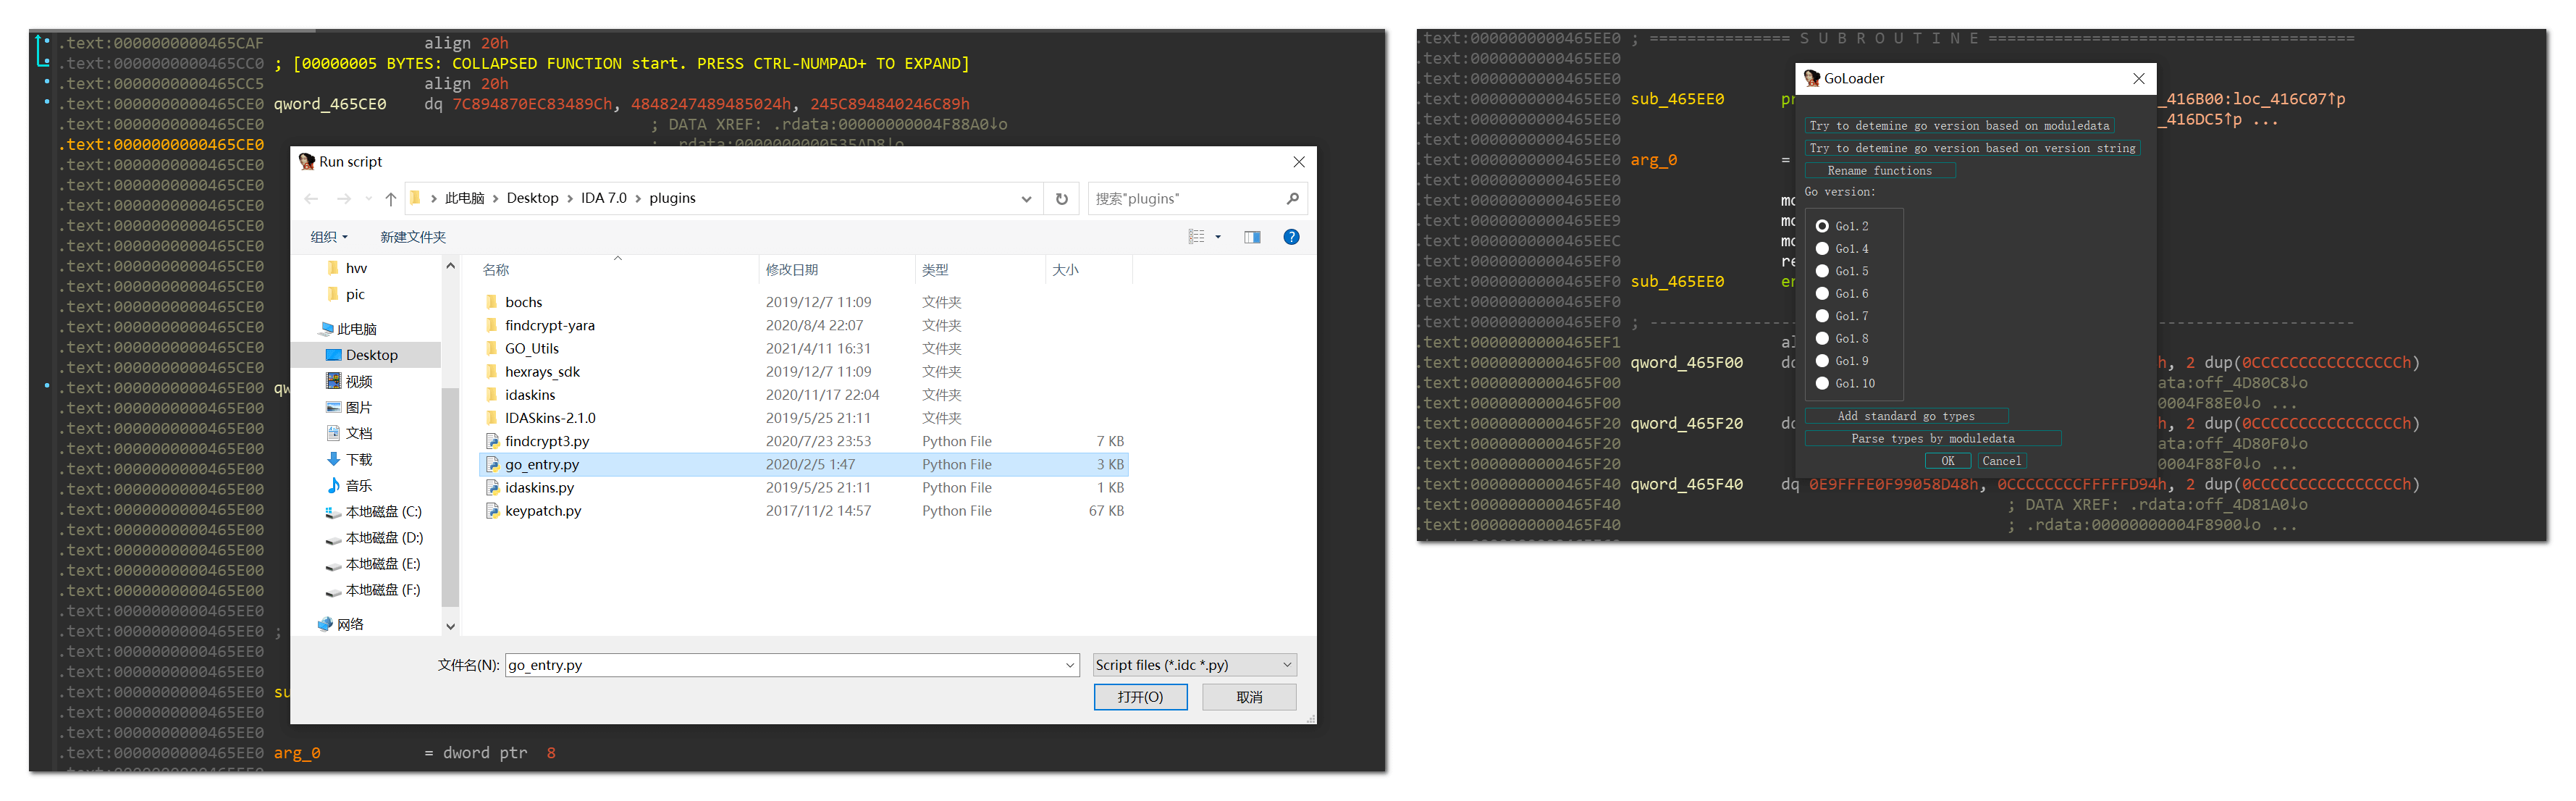Go up one folder level
Image resolution: width=2576 pixels, height=801 pixels.
pyautogui.click(x=391, y=199)
